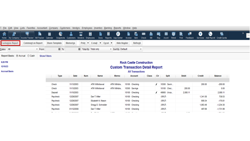Click the Deposit row type cell
The image size is (250, 141).
[x=55, y=93]
